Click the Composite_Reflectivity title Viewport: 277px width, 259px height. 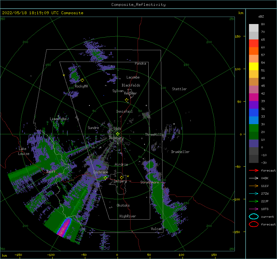[138, 5]
